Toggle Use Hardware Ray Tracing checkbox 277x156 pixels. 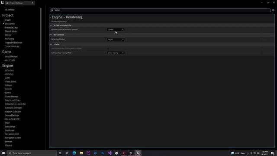coord(108,49)
